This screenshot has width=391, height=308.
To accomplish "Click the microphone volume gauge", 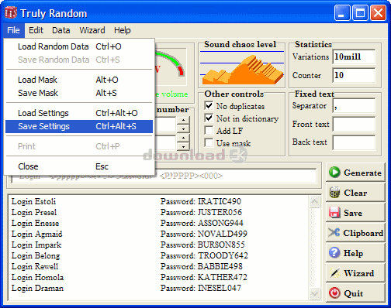I will (171, 67).
